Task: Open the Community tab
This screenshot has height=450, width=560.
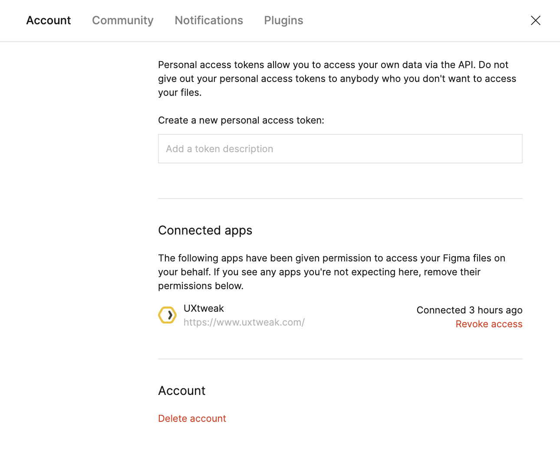Action: tap(123, 20)
